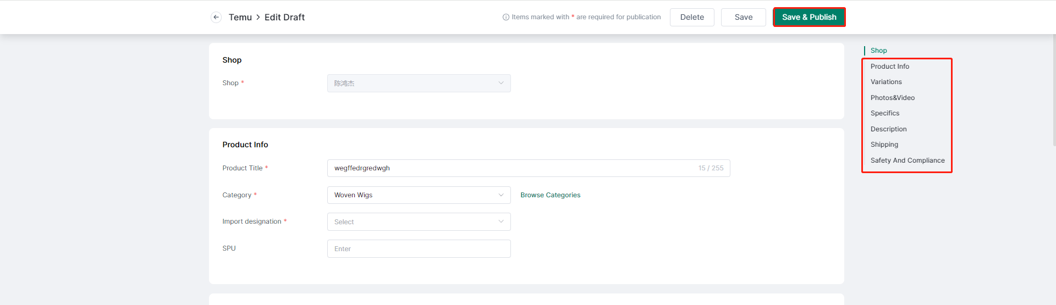Click the Delete button
Image resolution: width=1056 pixels, height=305 pixels.
pyautogui.click(x=692, y=17)
